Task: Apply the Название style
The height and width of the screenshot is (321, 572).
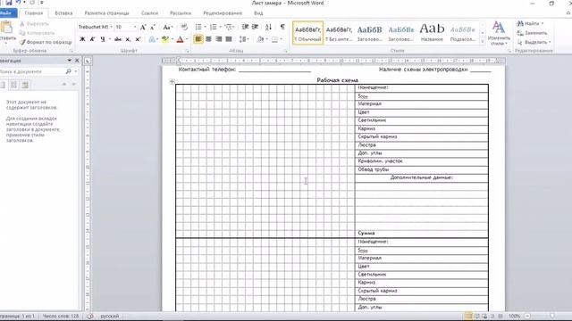Action: coord(432,33)
